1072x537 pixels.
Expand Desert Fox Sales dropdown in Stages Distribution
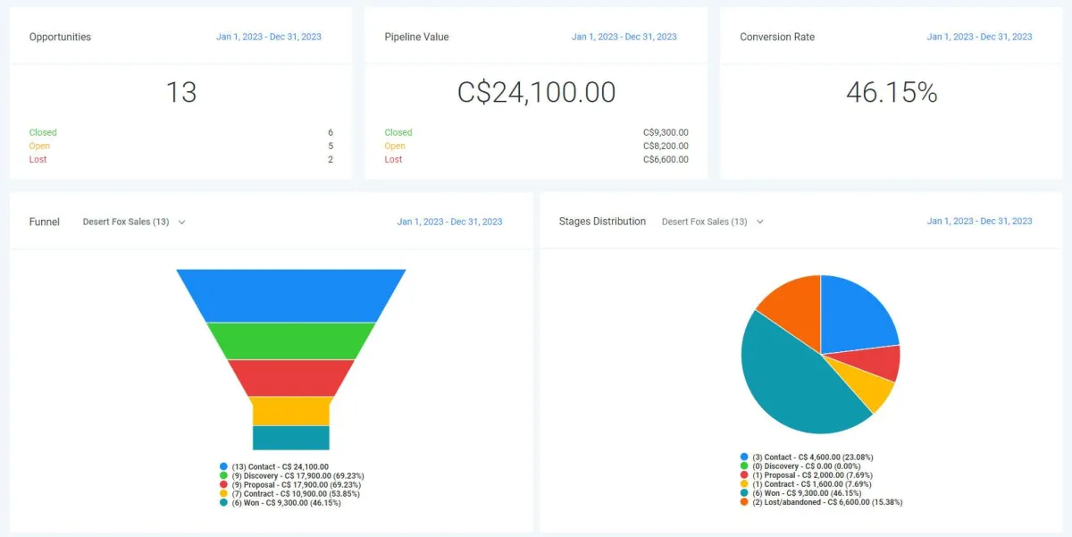pos(713,222)
